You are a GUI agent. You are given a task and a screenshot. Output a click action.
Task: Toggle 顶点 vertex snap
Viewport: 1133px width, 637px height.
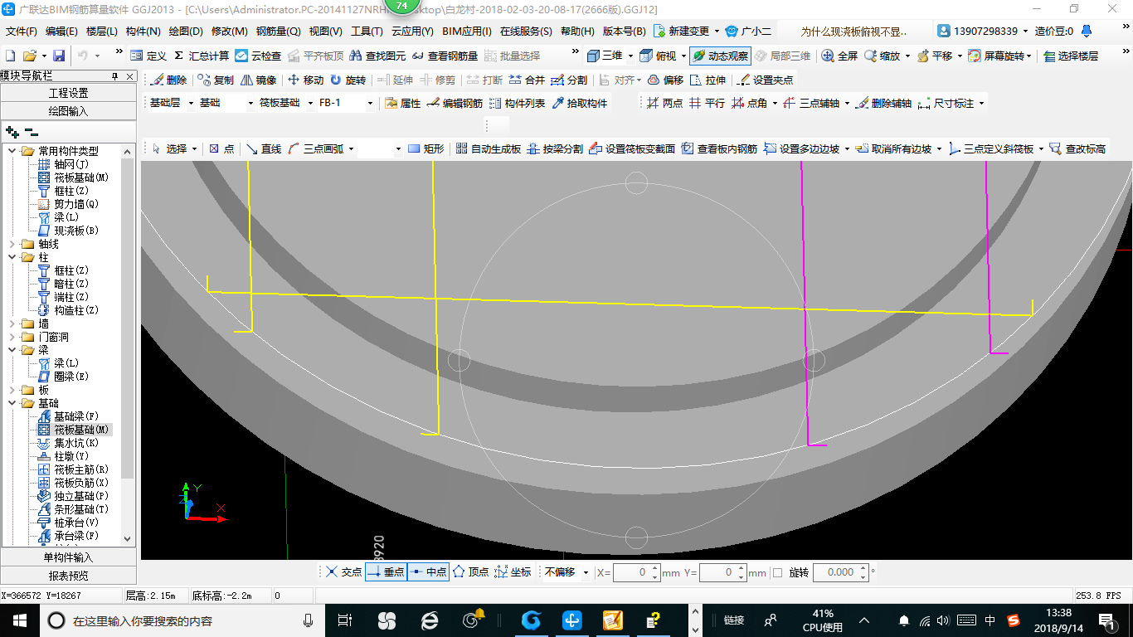point(470,572)
